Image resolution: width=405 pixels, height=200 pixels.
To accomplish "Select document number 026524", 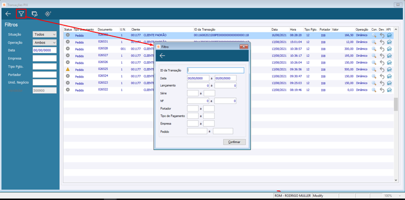I will tap(103, 75).
